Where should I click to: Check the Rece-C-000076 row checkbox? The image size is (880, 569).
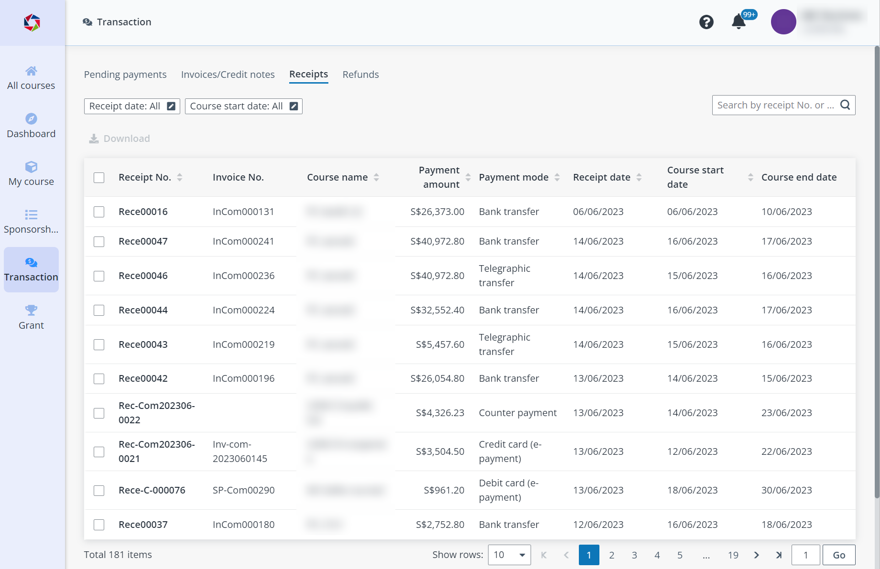click(99, 490)
